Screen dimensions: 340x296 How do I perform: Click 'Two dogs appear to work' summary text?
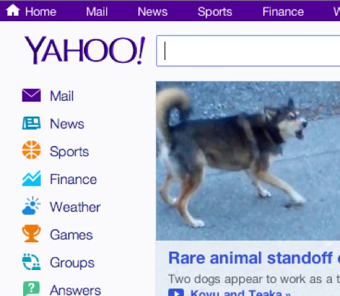(254, 279)
